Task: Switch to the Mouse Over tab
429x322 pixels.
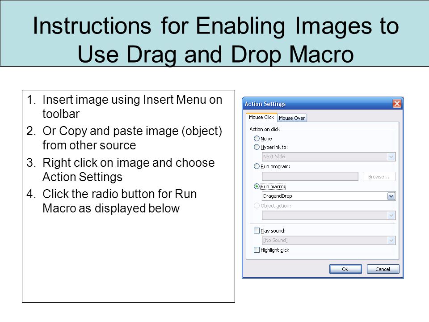Action: click(292, 118)
